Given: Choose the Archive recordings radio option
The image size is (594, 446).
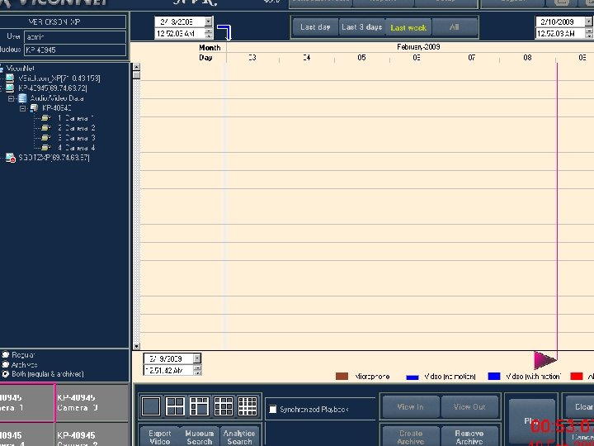Looking at the screenshot, I should click(5, 364).
